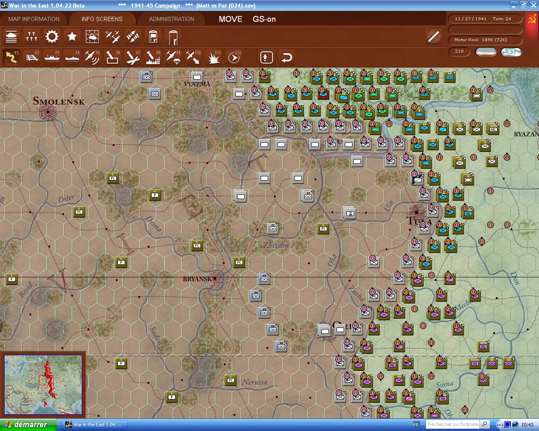Click the exit door icon
This screenshot has width=539, height=431.
pos(173,37)
